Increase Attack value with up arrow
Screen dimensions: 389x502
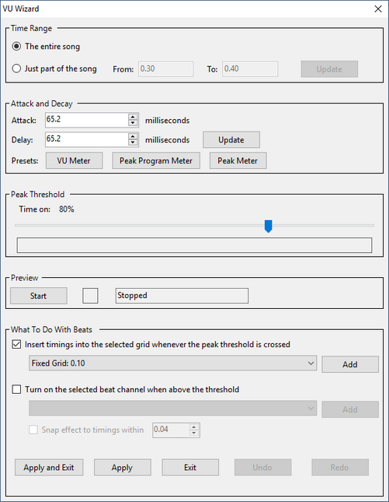133,117
